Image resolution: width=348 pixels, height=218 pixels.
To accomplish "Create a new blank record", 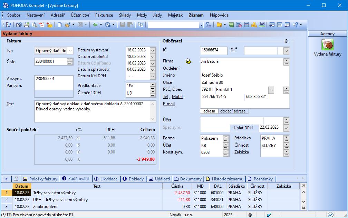I will tap(60, 24).
